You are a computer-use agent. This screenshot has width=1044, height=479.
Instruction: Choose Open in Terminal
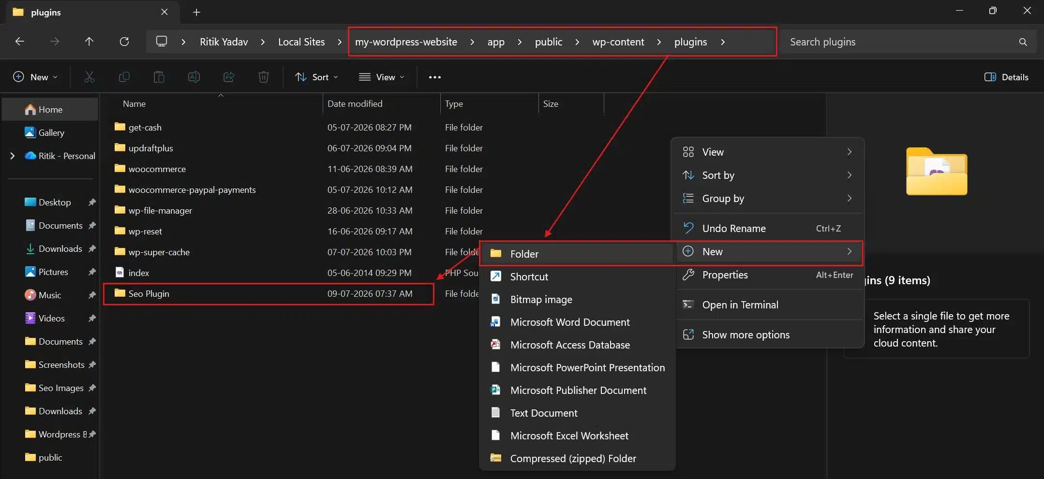[x=767, y=305]
